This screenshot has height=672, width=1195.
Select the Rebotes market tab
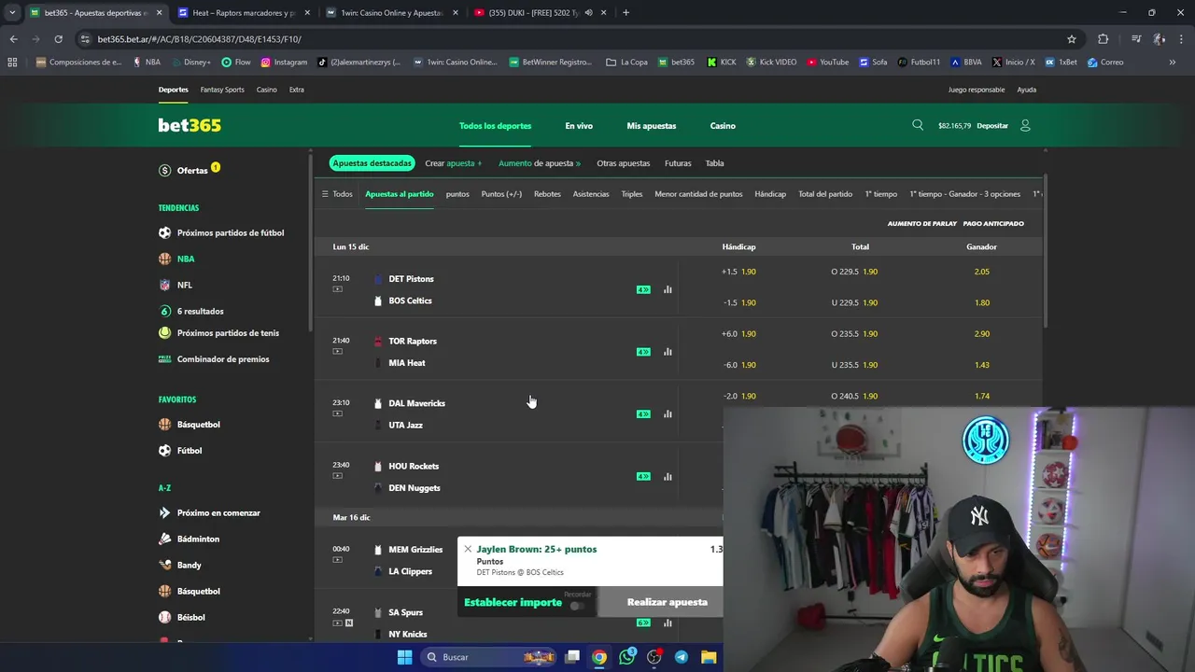547,194
